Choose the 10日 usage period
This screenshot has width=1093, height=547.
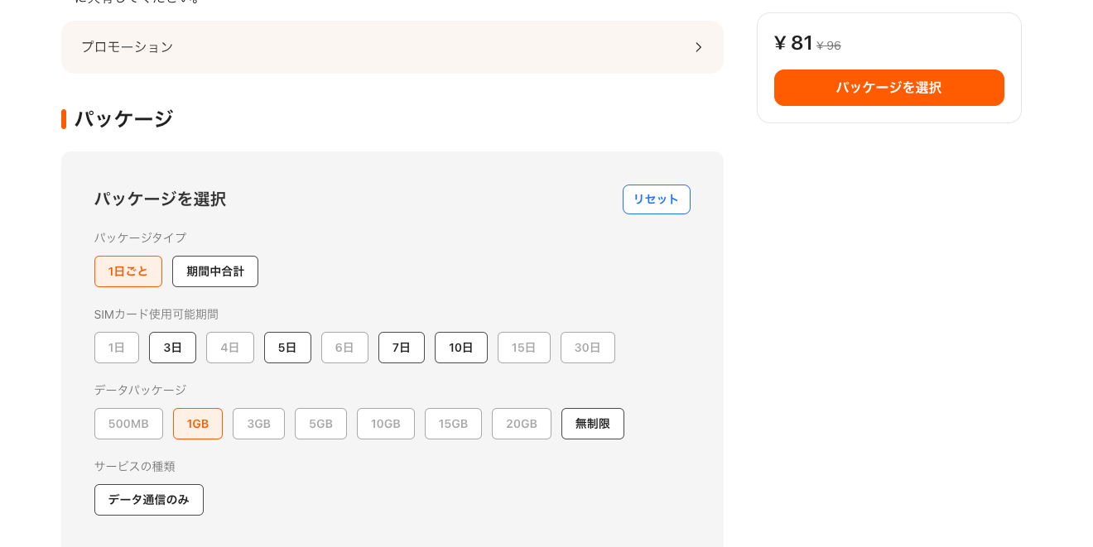(x=461, y=348)
